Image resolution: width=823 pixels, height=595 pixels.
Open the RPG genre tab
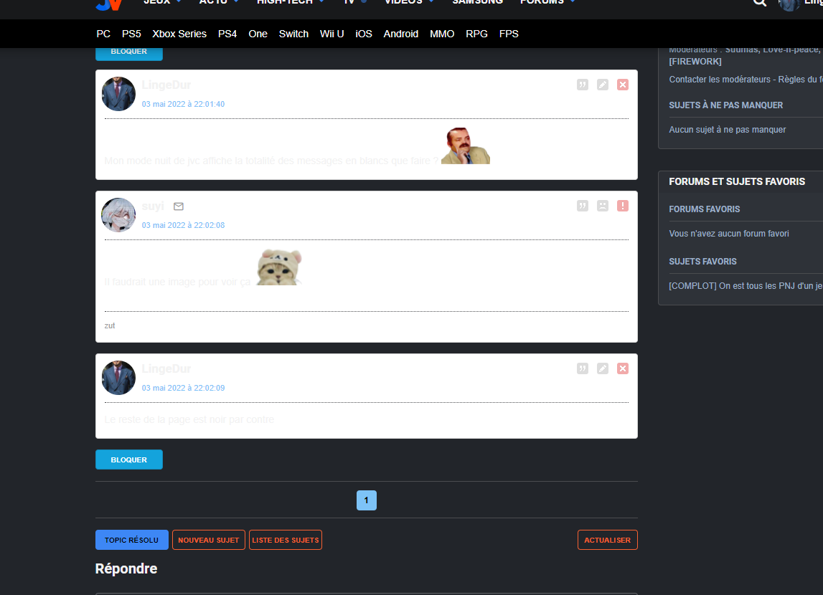click(476, 34)
